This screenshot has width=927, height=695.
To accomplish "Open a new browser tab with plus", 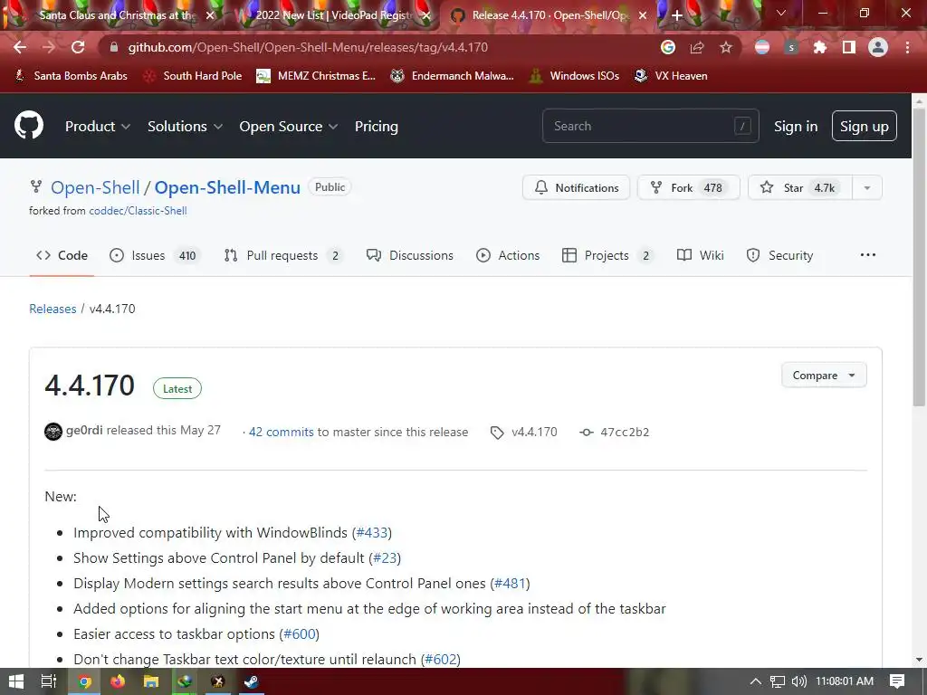I will (677, 15).
